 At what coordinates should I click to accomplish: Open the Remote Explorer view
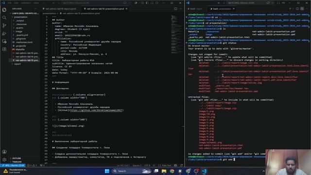click(4, 41)
